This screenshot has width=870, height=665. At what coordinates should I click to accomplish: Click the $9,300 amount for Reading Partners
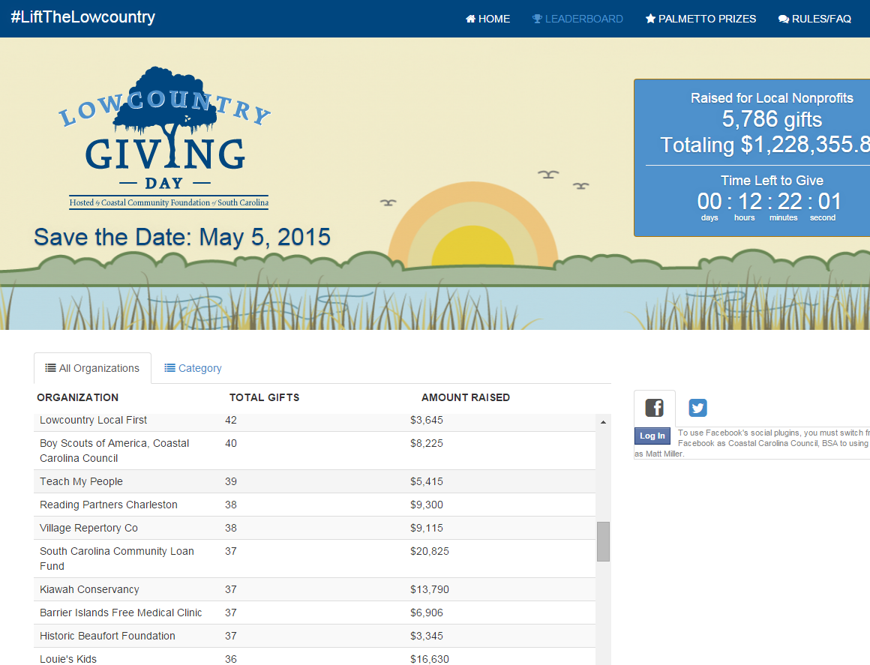[427, 505]
